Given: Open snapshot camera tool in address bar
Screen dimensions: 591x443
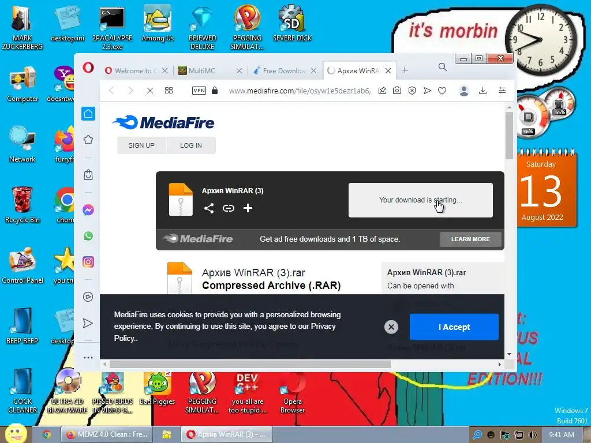Looking at the screenshot, I should (x=397, y=91).
